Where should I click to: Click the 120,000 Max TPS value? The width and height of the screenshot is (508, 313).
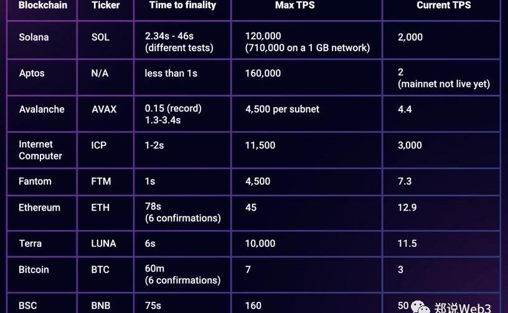(263, 37)
